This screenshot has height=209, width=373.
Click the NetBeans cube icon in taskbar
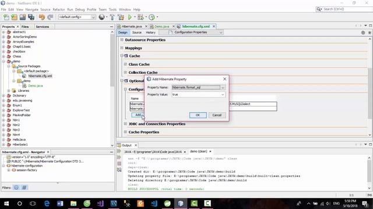pyautogui.click(x=181, y=204)
